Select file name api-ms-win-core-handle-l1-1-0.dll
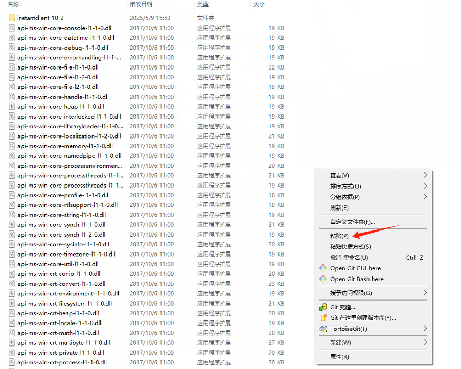461x369 pixels. tap(63, 97)
